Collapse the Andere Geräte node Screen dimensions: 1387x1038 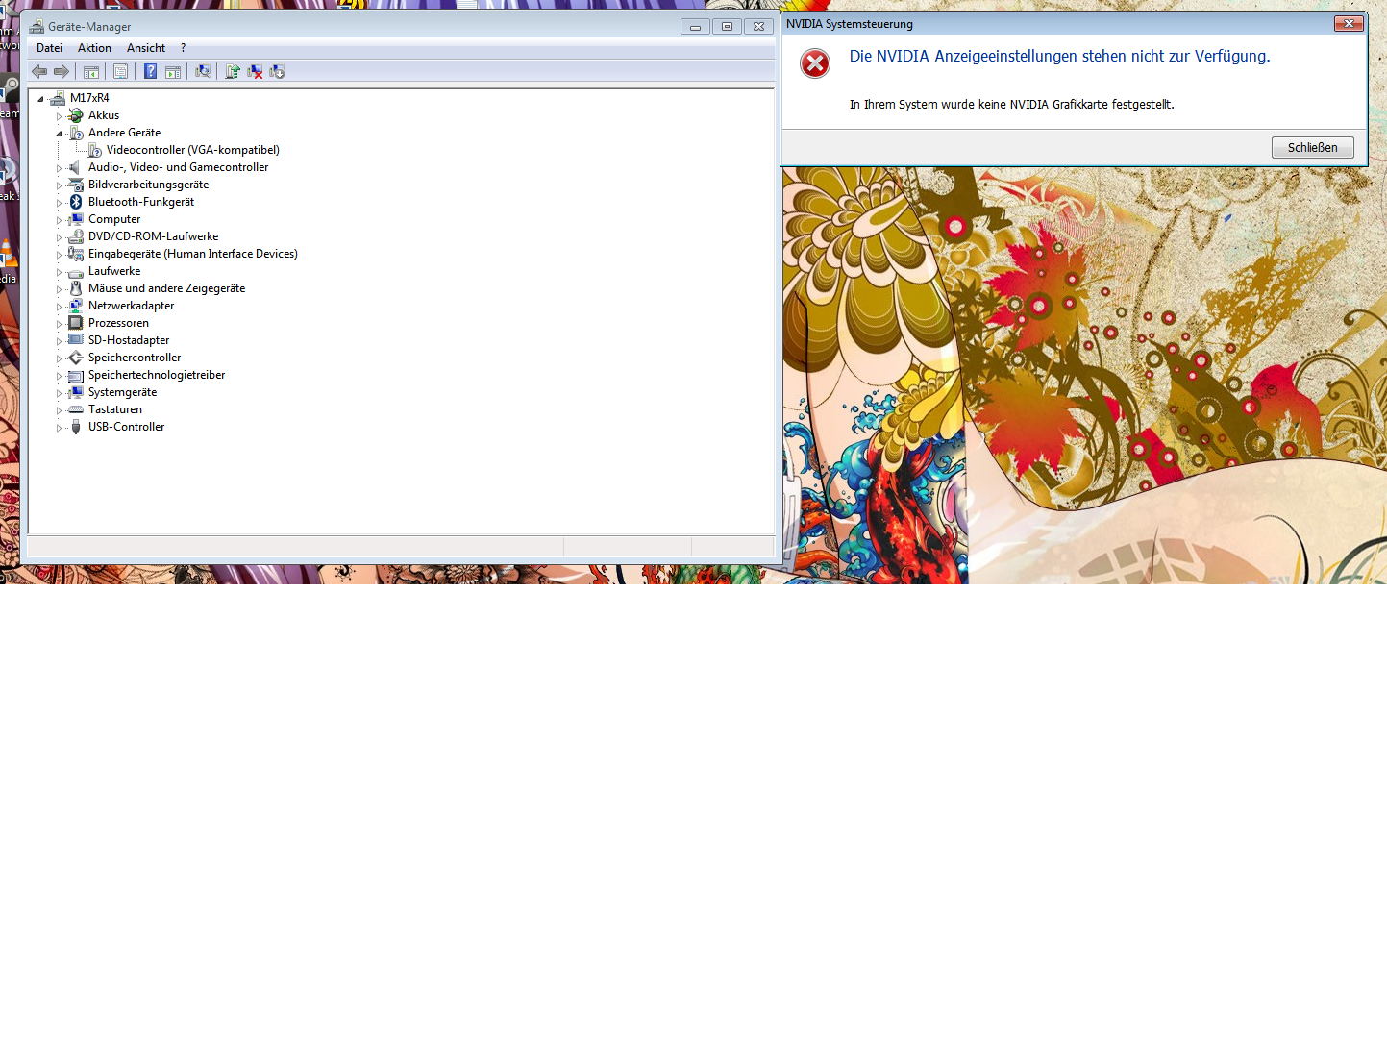click(59, 134)
